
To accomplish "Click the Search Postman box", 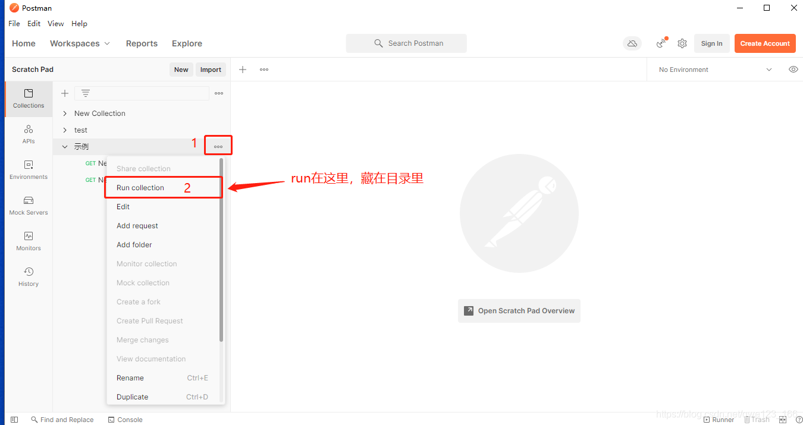I will pos(406,43).
